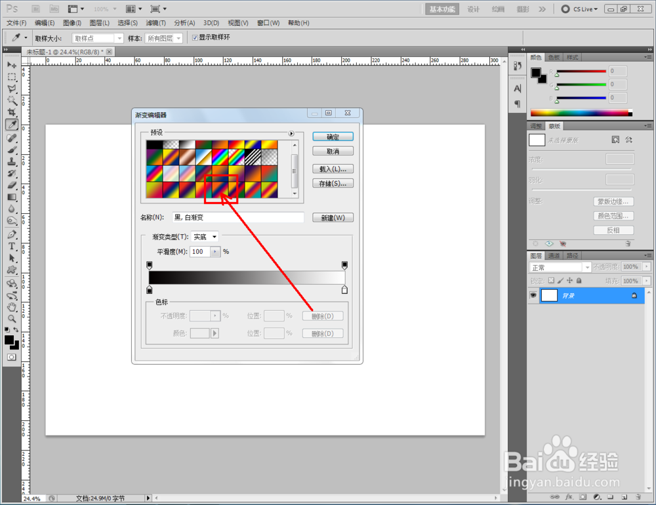Select the Polygonal Lasso tool
Image resolution: width=656 pixels, height=505 pixels.
(12, 89)
